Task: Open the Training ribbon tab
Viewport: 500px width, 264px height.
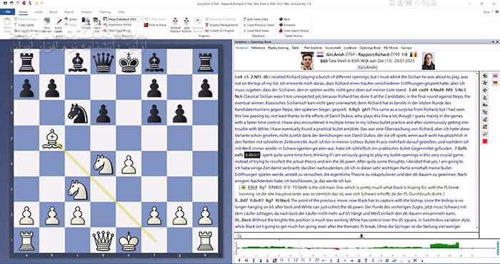Action: pyautogui.click(x=105, y=12)
